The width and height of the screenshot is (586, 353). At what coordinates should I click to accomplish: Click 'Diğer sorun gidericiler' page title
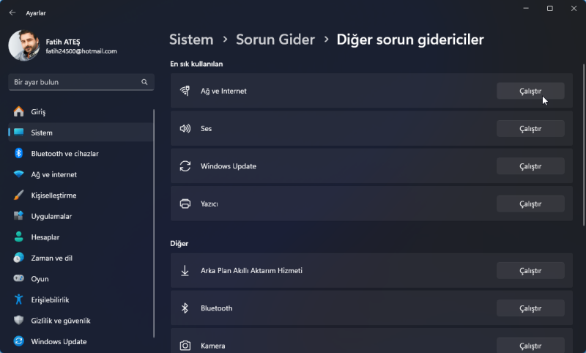[410, 40]
